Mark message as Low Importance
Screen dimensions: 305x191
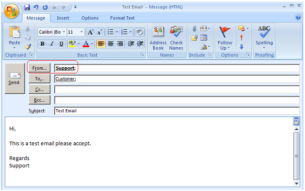tap(241, 47)
